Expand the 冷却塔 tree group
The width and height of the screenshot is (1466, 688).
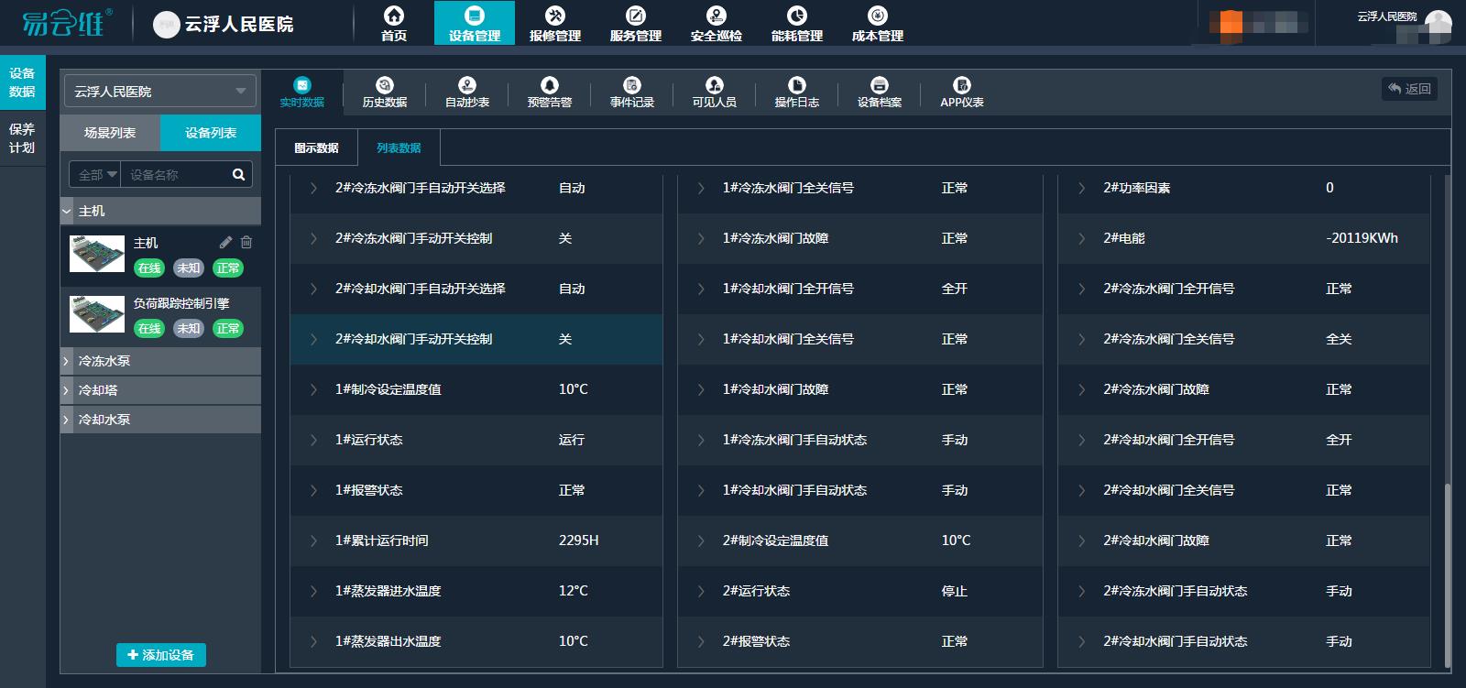tap(66, 390)
